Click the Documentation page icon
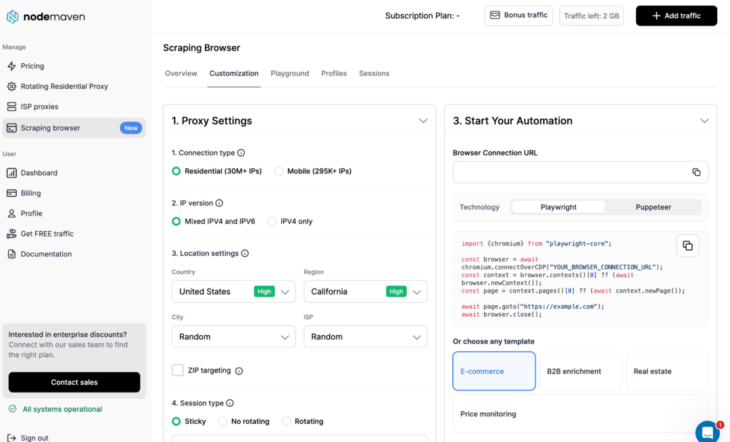Image resolution: width=730 pixels, height=442 pixels. pos(11,254)
